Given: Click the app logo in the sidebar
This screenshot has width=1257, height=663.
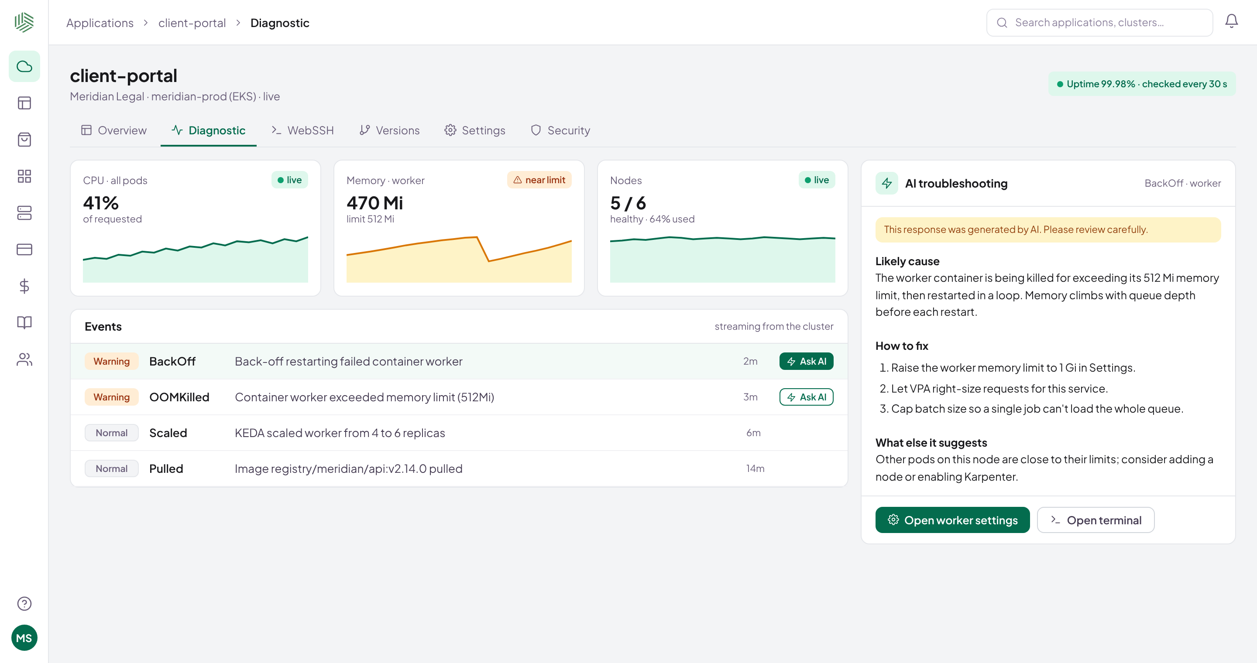Looking at the screenshot, I should click(x=24, y=22).
